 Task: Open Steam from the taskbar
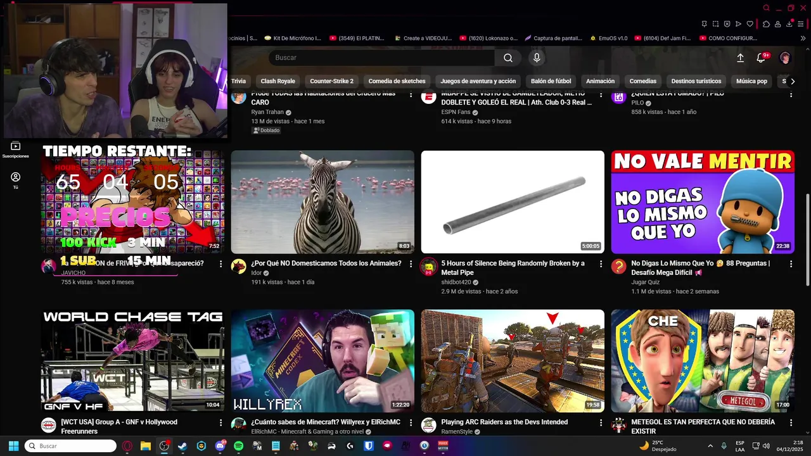[x=182, y=446]
